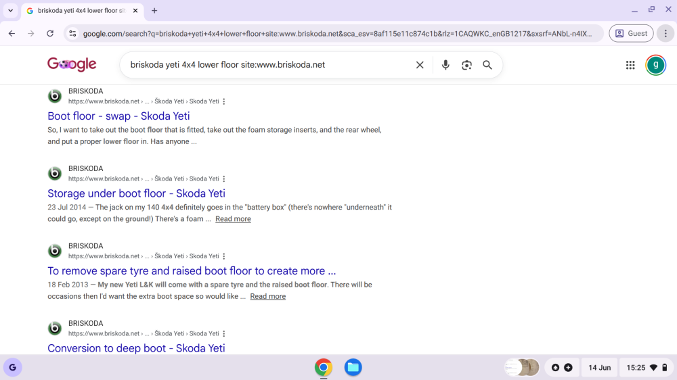Image resolution: width=677 pixels, height=380 pixels.
Task: Open options dots for Storage under boot floor result
Action: [223, 179]
